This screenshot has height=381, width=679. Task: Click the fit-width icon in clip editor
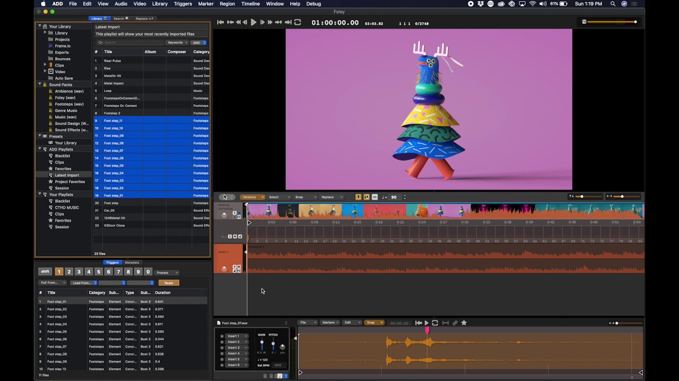(x=446, y=323)
